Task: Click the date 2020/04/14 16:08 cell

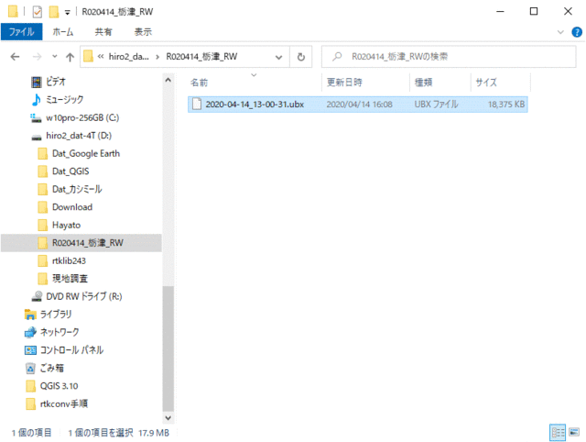Action: click(x=359, y=105)
